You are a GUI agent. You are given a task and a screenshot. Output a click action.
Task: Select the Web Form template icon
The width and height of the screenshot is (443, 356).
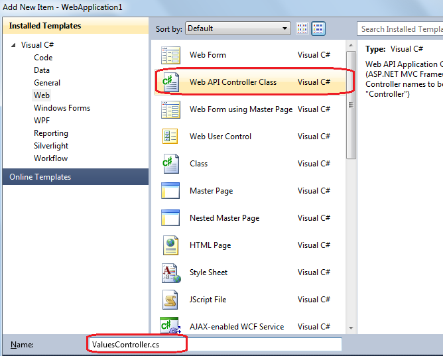(170, 55)
